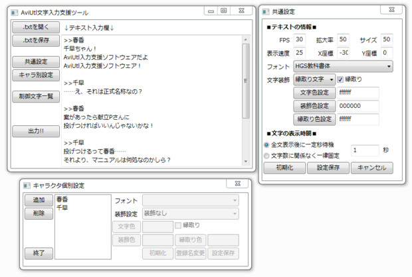Viewport: 412px width, 277px height.
Task: Click the 縁取り色設定 button
Action: click(314, 119)
